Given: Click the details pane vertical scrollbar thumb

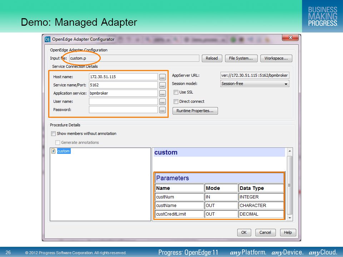Looking at the screenshot, I should pos(290,185).
